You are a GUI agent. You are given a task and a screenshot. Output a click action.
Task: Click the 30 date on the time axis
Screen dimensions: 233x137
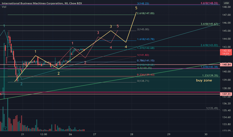(x=206, y=134)
